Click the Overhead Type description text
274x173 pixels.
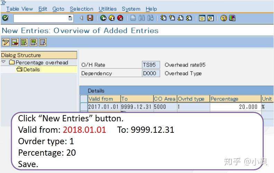coord(183,73)
